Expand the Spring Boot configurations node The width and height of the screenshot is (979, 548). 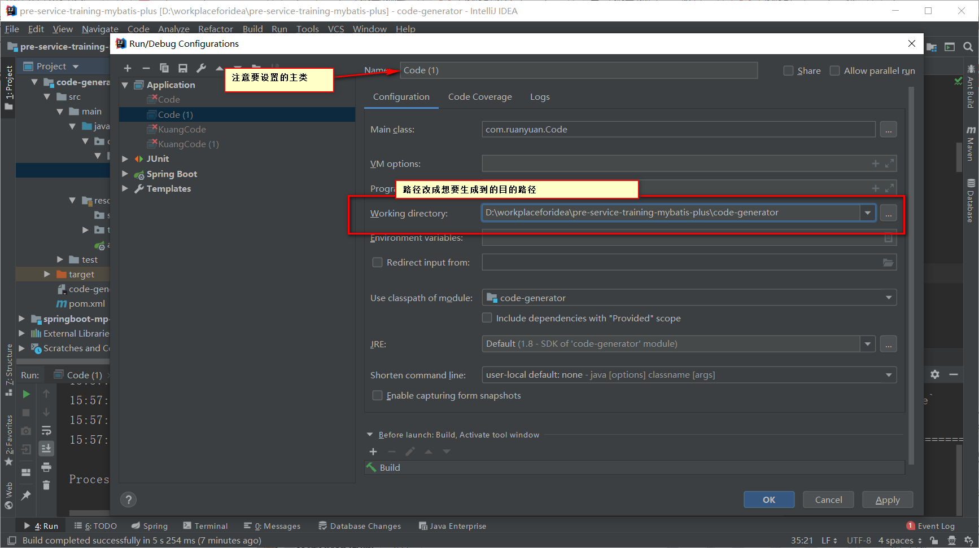click(125, 174)
